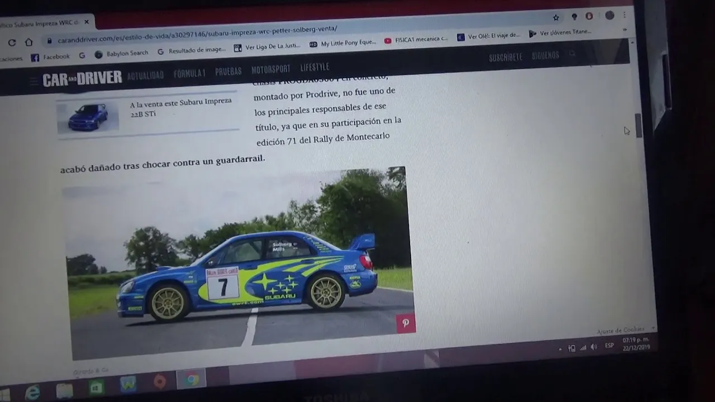Image resolution: width=715 pixels, height=402 pixels.
Task: Click the red Opera-style extension icon
Action: pyautogui.click(x=589, y=16)
